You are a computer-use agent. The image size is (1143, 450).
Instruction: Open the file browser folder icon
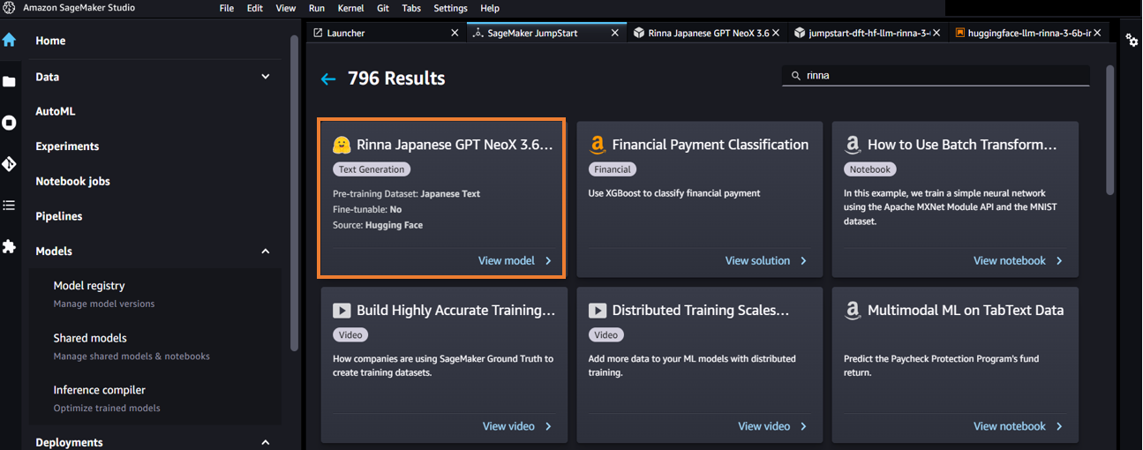pos(9,81)
